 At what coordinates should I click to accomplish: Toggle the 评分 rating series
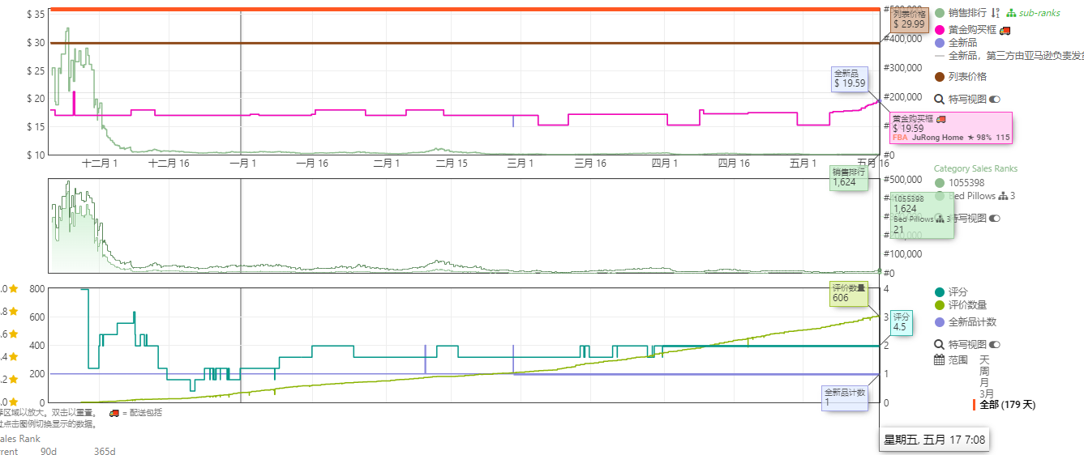(951, 292)
